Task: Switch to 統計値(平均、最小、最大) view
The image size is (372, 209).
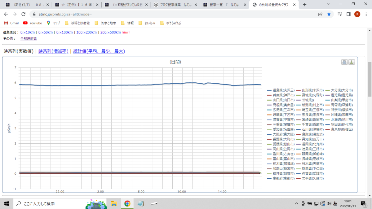Action: click(99, 51)
